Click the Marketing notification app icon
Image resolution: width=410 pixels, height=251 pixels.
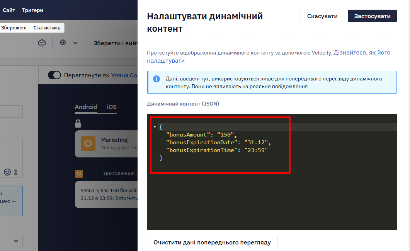point(88,143)
